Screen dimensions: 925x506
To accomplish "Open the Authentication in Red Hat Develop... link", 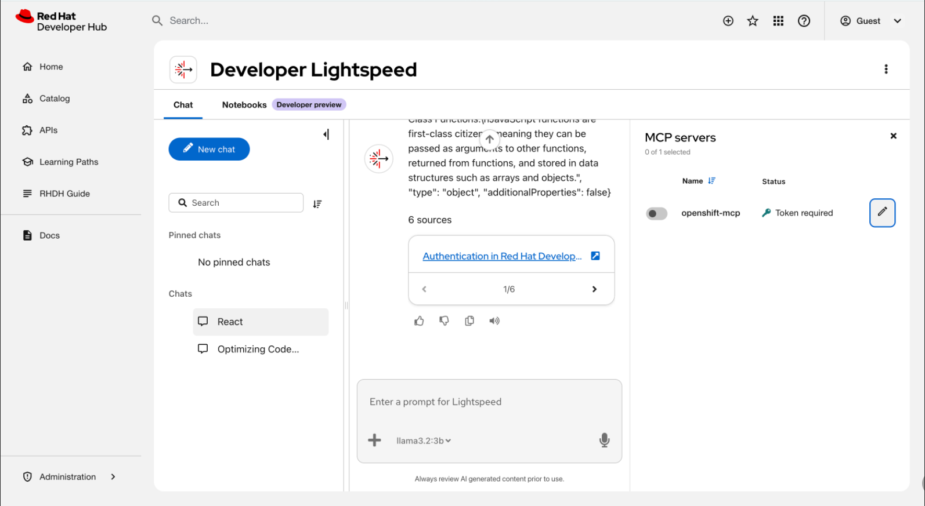I will (502, 256).
